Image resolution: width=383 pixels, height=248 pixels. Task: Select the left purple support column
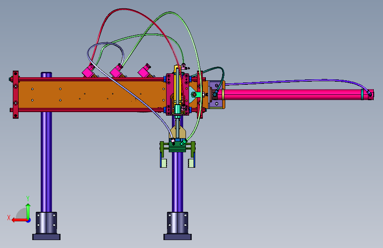(x=46, y=161)
